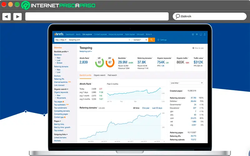Click the browser back arrow button
The width and height of the screenshot is (250, 156).
pos(7,17)
